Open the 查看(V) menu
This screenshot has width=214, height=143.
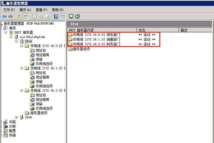pyautogui.click(x=41, y=10)
